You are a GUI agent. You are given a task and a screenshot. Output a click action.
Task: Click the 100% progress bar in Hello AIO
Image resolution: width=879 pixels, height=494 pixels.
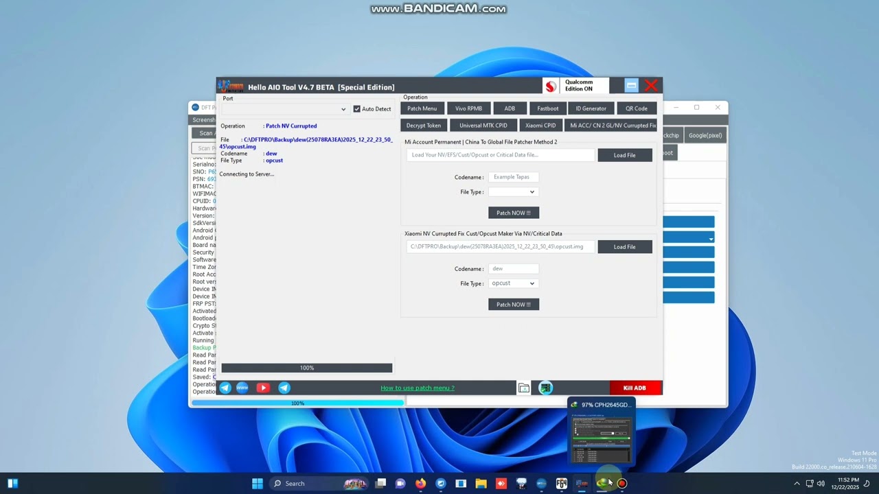(x=307, y=368)
